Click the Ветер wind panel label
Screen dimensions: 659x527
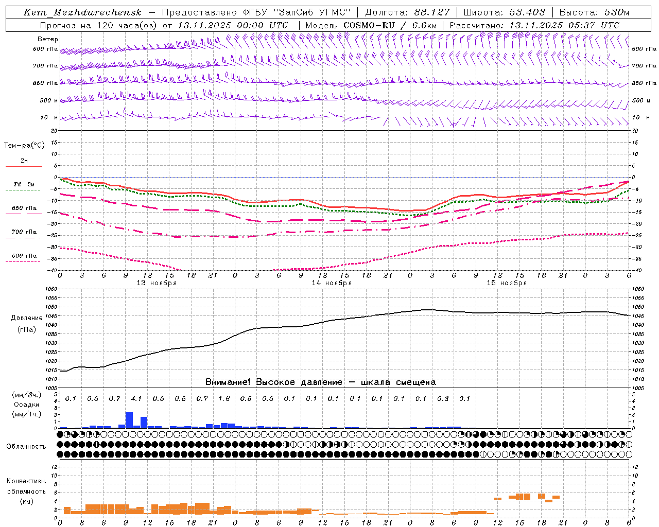click(x=48, y=39)
